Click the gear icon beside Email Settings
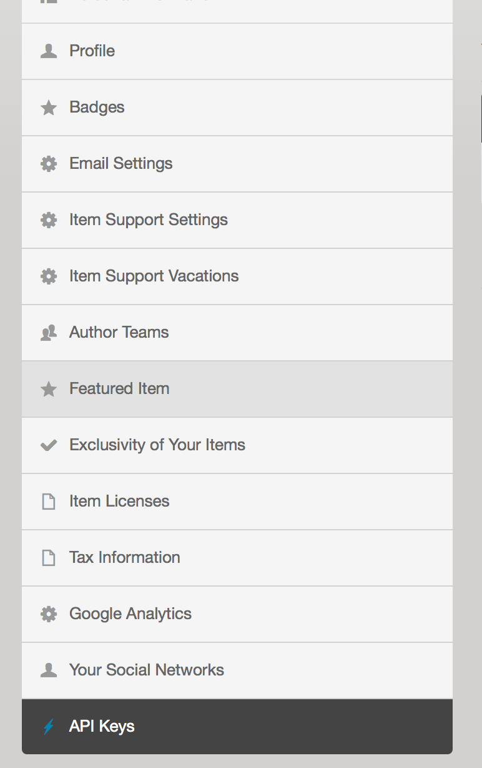 pyautogui.click(x=49, y=164)
